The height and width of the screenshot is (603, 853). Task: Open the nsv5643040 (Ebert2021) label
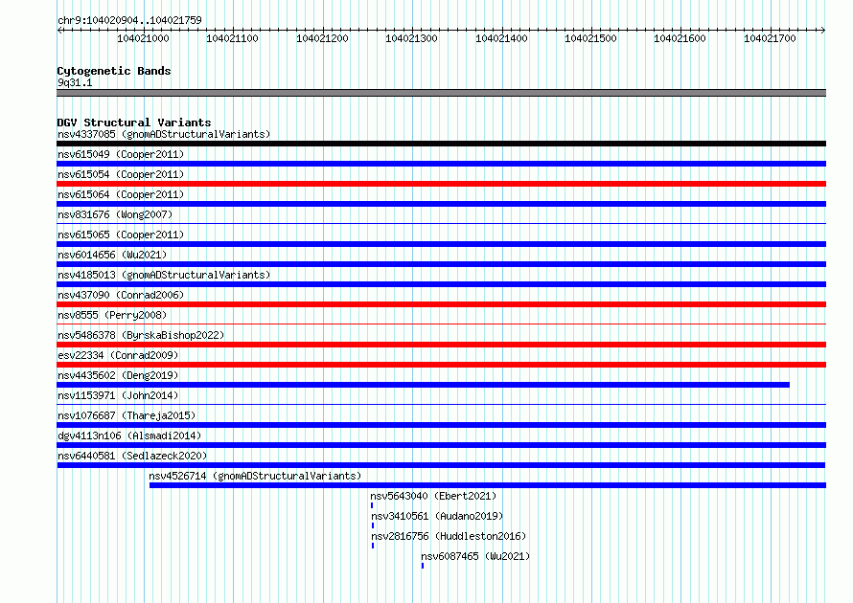(x=433, y=496)
